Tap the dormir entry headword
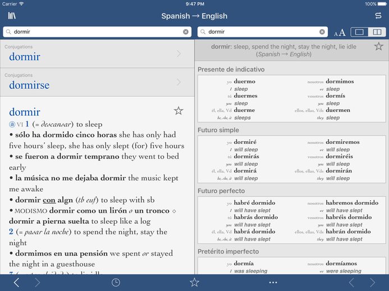The width and height of the screenshot is (389, 291). click(x=25, y=112)
